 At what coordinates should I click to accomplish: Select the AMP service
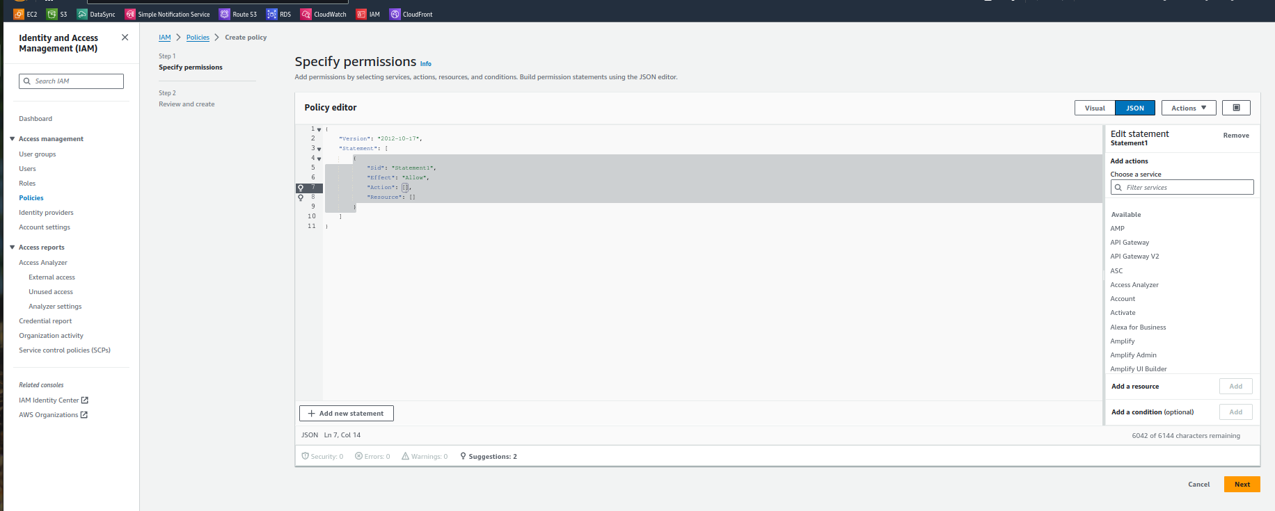pos(1117,229)
